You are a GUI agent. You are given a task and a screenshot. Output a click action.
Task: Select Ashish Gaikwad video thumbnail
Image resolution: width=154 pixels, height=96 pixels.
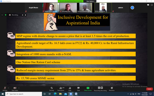coord(86,7)
